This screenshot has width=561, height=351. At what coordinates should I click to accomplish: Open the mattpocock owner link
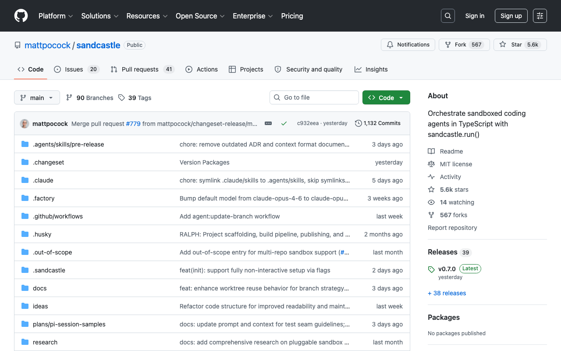tap(47, 45)
